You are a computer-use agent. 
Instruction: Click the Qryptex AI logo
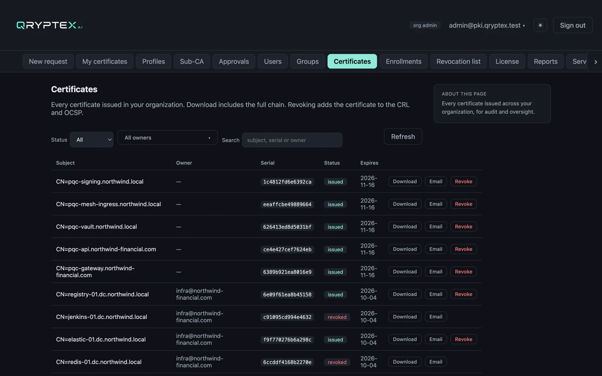[49, 25]
